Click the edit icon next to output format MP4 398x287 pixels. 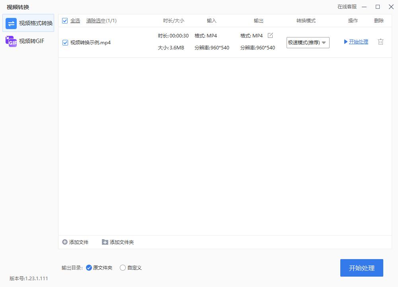coord(270,35)
